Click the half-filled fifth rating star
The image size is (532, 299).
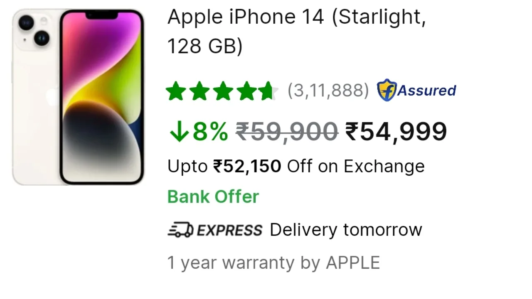pyautogui.click(x=269, y=91)
